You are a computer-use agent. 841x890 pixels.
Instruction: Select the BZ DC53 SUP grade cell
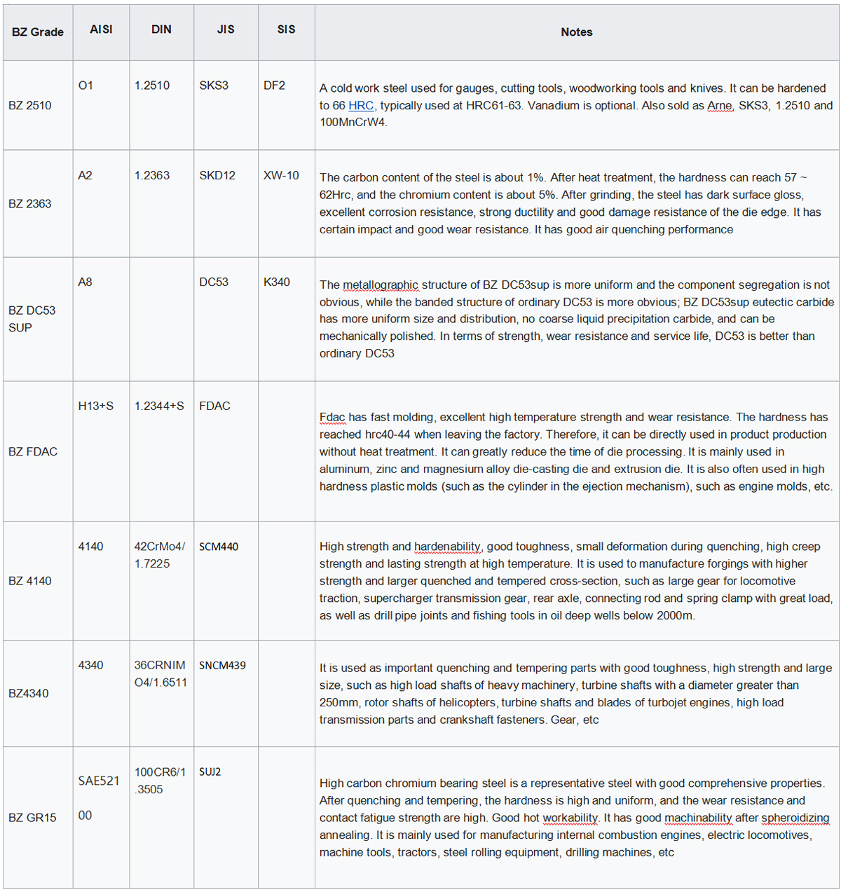[x=32, y=319]
